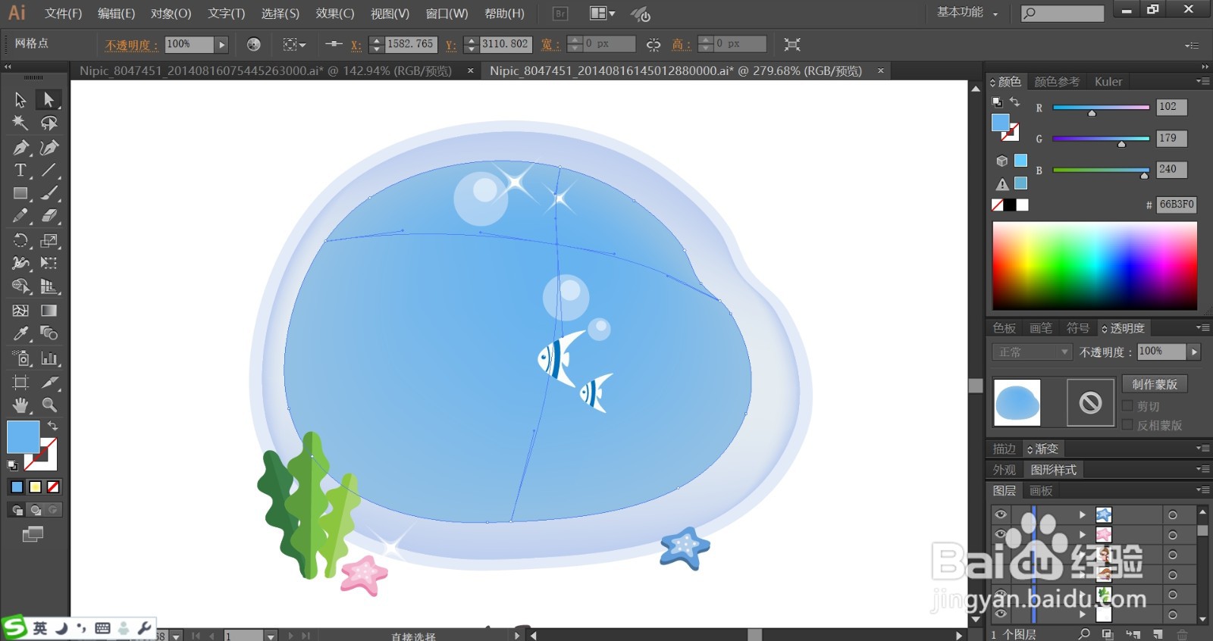Open opacity slider arrow in 透明度 panel
The height and width of the screenshot is (641, 1213).
[x=1194, y=352]
